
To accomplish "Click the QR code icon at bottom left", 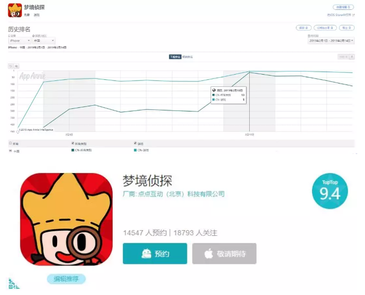I will 13,284.
